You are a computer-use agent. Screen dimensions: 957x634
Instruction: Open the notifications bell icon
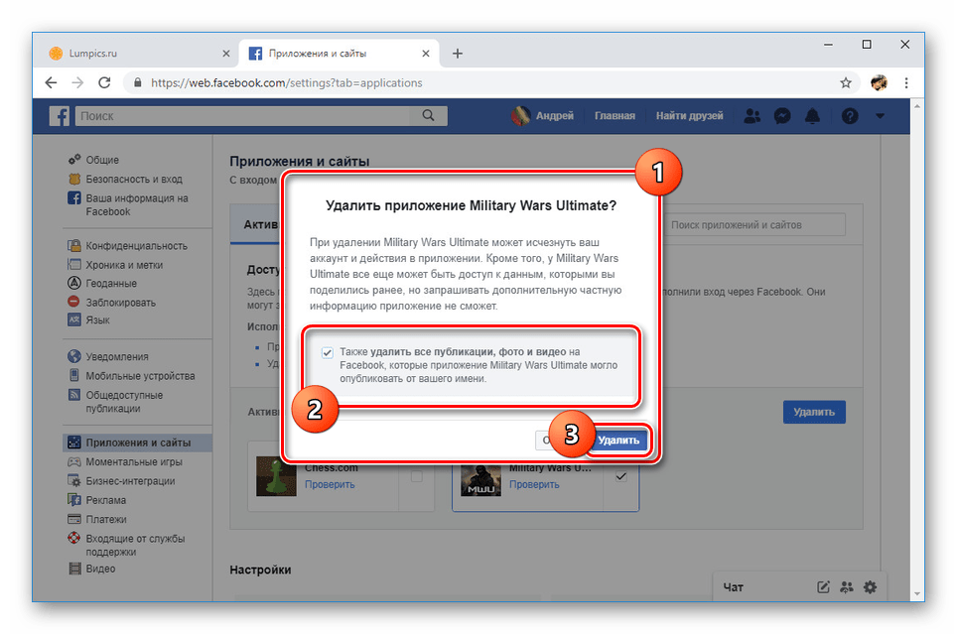(x=812, y=115)
